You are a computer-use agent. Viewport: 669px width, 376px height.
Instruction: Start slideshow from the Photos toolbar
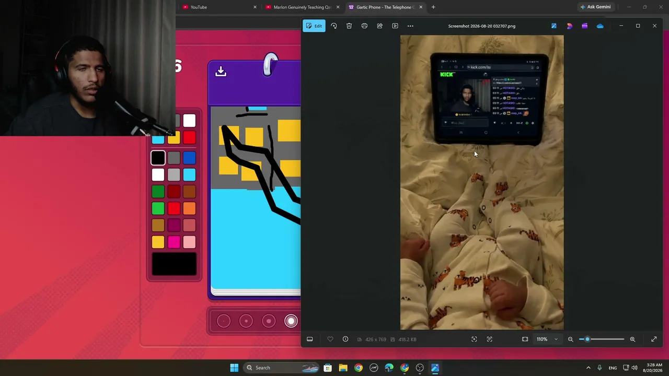(x=395, y=26)
